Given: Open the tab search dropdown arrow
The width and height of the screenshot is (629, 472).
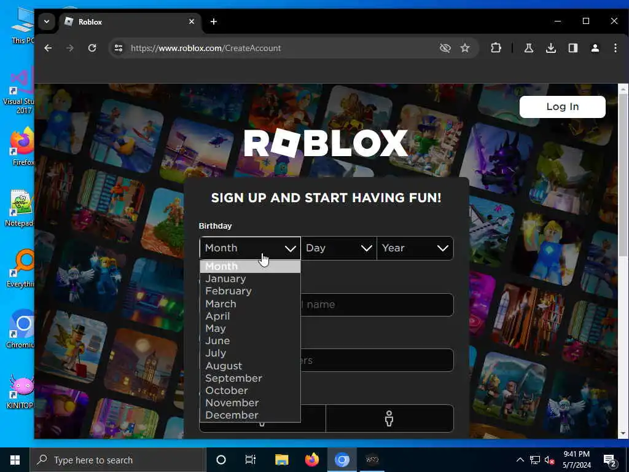Looking at the screenshot, I should pyautogui.click(x=47, y=22).
